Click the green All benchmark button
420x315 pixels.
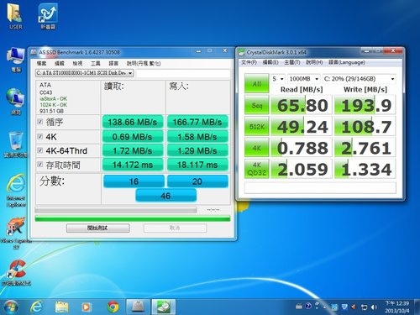[257, 83]
